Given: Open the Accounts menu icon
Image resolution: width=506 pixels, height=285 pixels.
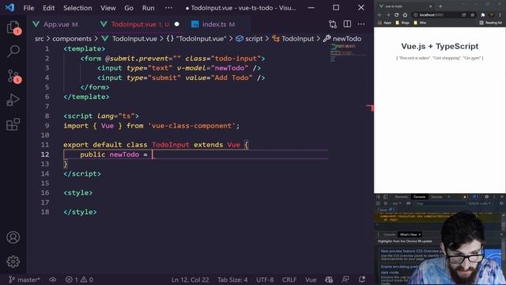Looking at the screenshot, I should pos(13,237).
